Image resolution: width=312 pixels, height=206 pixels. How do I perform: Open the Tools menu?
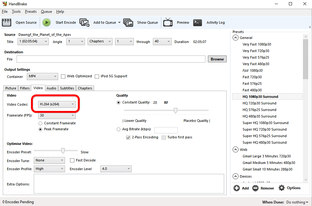[16, 12]
